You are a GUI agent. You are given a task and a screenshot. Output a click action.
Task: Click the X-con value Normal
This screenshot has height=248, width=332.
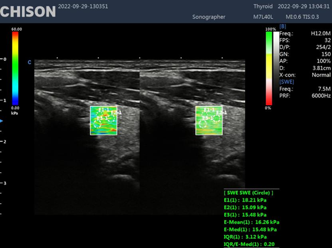[x=321, y=75]
